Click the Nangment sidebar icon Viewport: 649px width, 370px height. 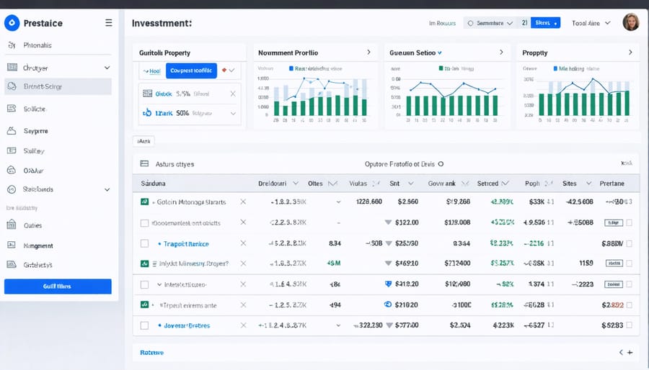11,245
